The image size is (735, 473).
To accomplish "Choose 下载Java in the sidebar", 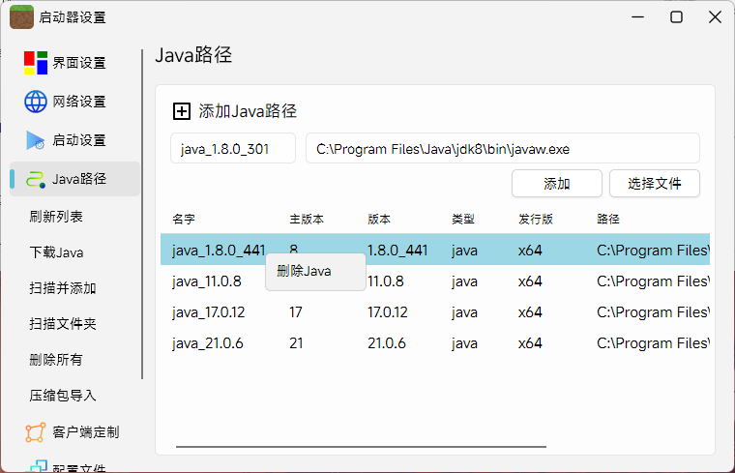I will point(56,252).
